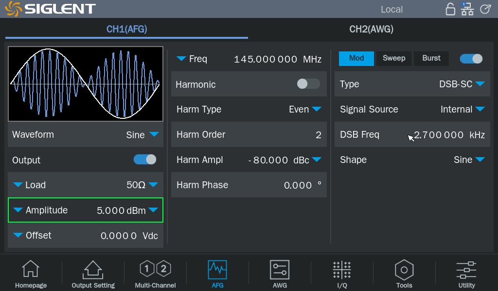Select the CH1(AFG) tab
Image resolution: width=498 pixels, height=291 pixels.
(126, 29)
